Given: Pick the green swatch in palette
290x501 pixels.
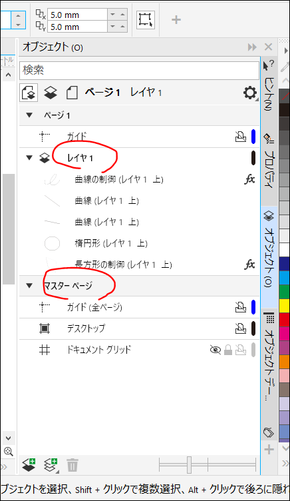Looking at the screenshot, I should pos(284,292).
